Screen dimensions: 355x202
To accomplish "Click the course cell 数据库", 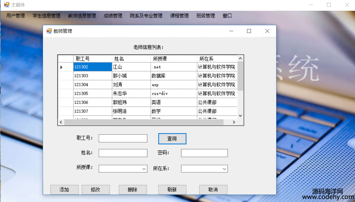I will (174, 76).
